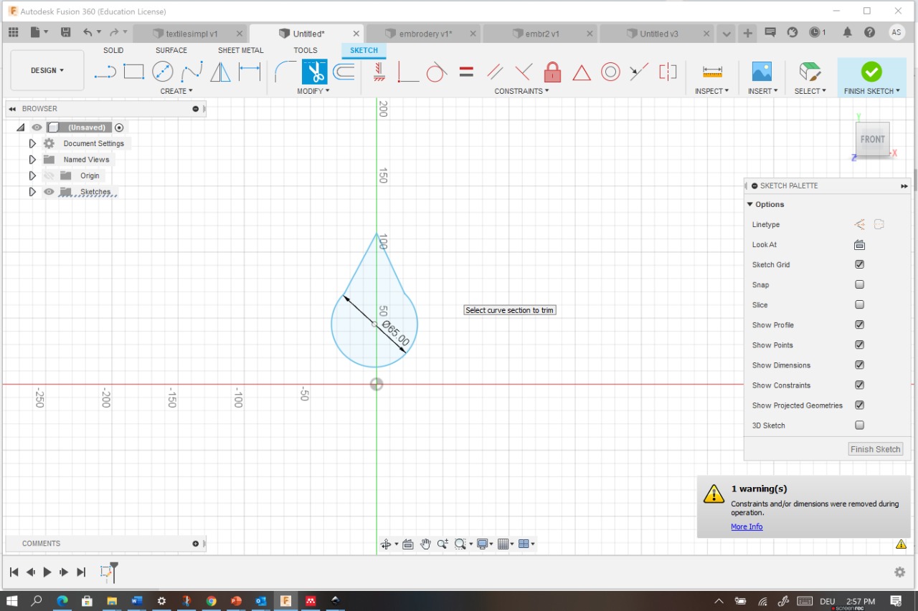The image size is (918, 611).
Task: Open the textilesimpl v1 document tab
Action: [x=191, y=34]
